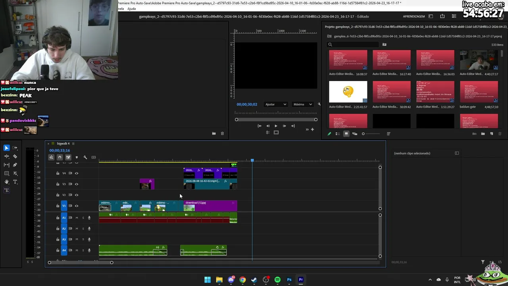
Task: Open Program Monitor settings wrench
Action: (x=319, y=104)
